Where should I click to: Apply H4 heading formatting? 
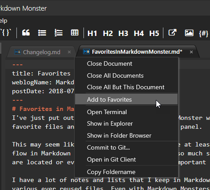pos(139,33)
